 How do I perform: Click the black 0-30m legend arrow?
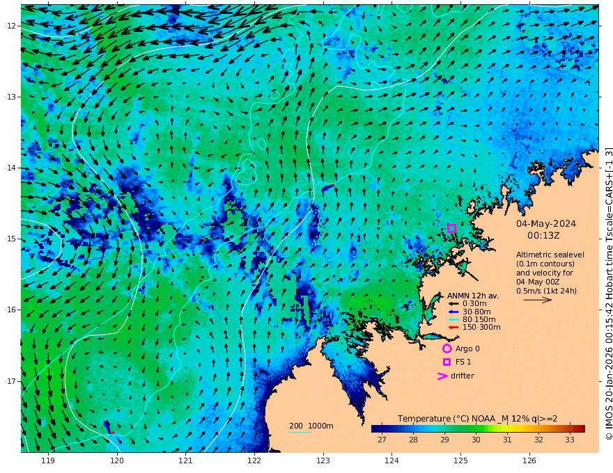pyautogui.click(x=453, y=304)
